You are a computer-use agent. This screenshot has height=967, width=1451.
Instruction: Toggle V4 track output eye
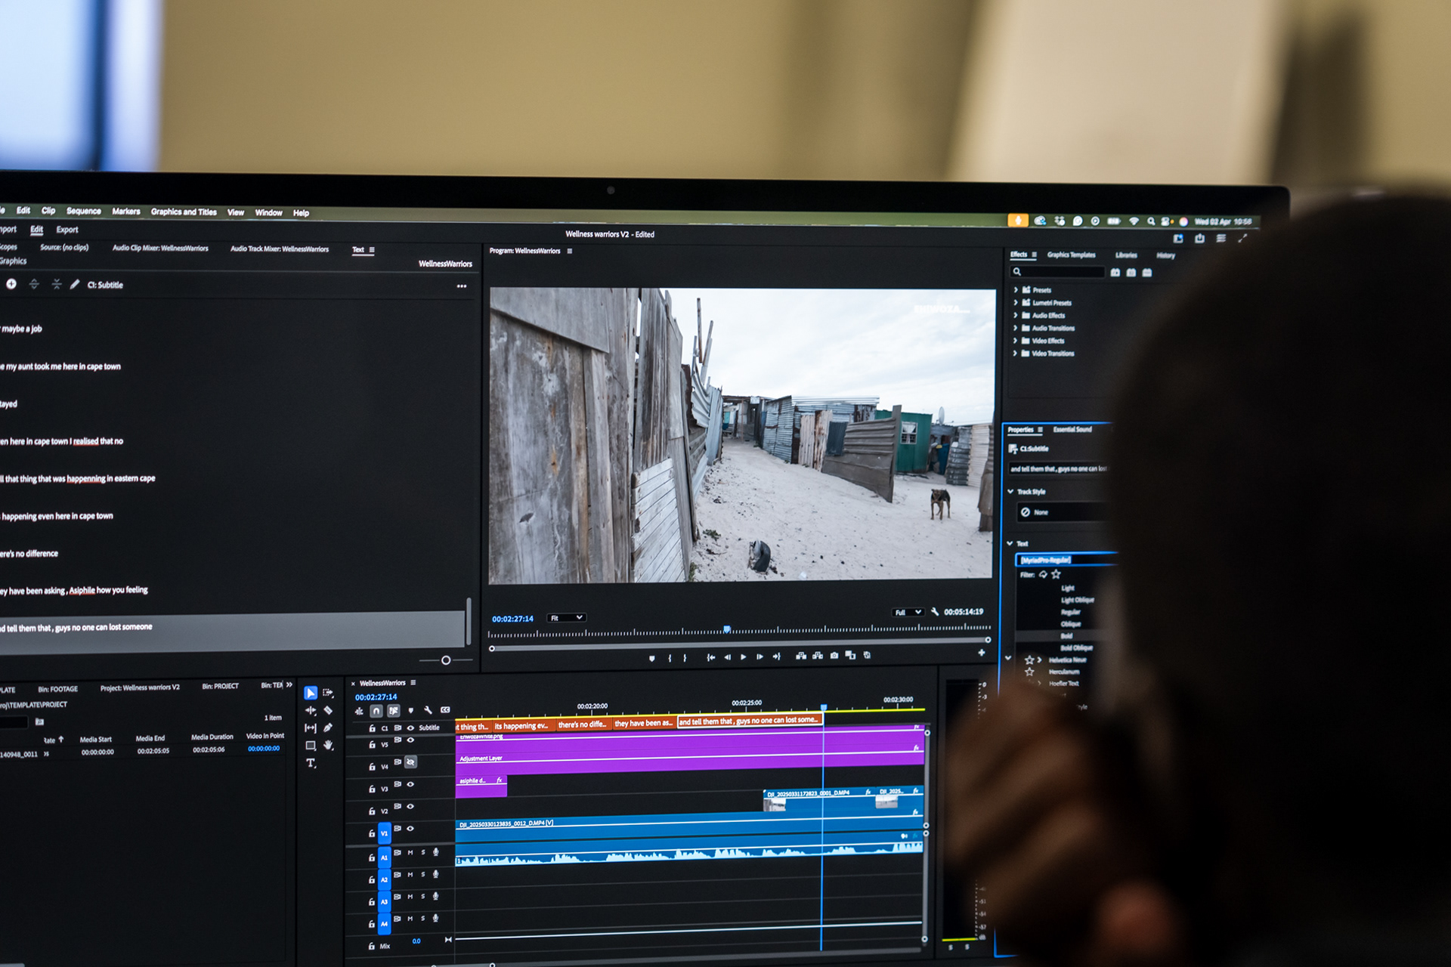tap(410, 762)
